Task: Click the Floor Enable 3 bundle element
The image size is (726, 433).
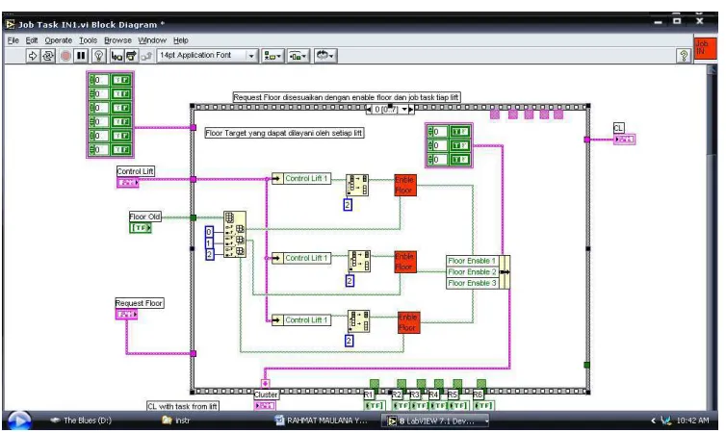Action: click(472, 283)
